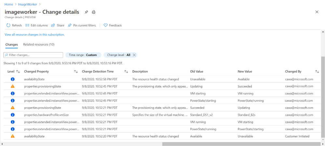Click 9/8/2020, 10:52:58 PM PDT timestamp
Image resolution: width=325 pixels, height=146 pixels.
click(x=100, y=79)
